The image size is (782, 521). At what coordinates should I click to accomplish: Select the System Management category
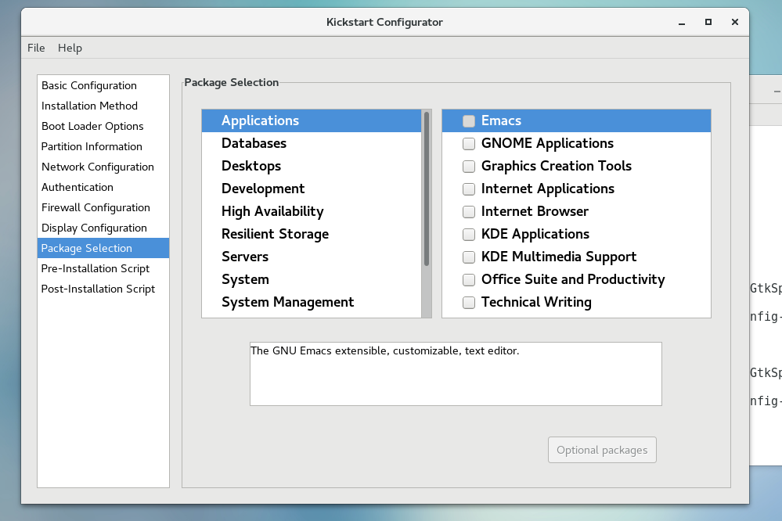coord(312,302)
